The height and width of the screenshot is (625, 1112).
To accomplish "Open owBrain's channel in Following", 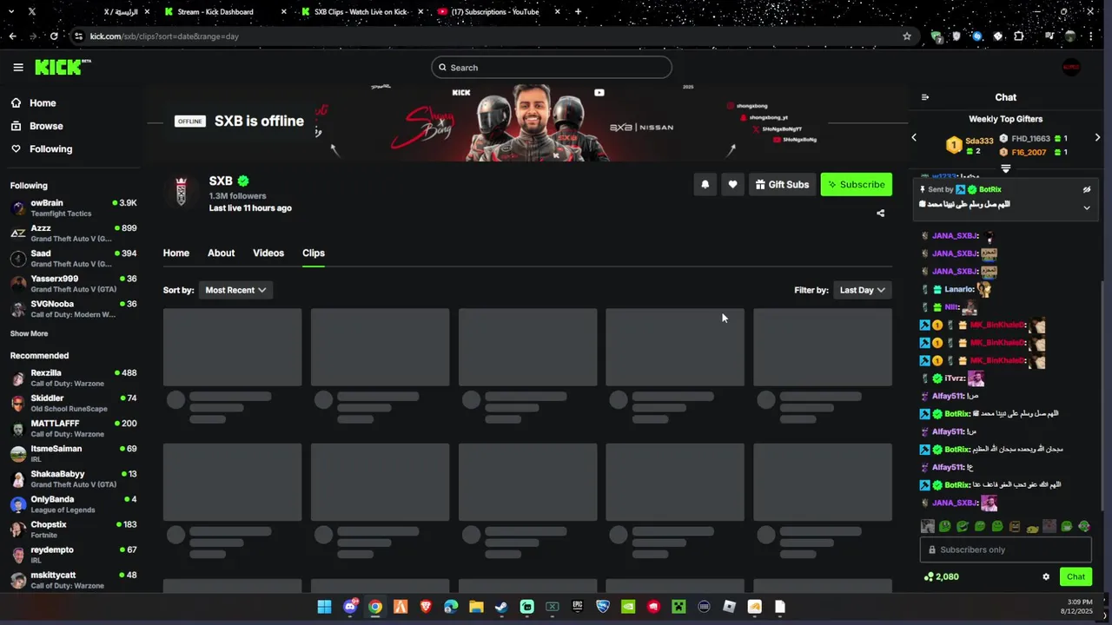I will tap(74, 207).
